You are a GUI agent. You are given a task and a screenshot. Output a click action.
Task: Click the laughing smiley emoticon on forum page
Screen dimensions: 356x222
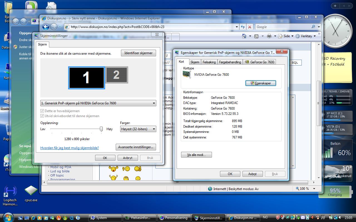113,169
